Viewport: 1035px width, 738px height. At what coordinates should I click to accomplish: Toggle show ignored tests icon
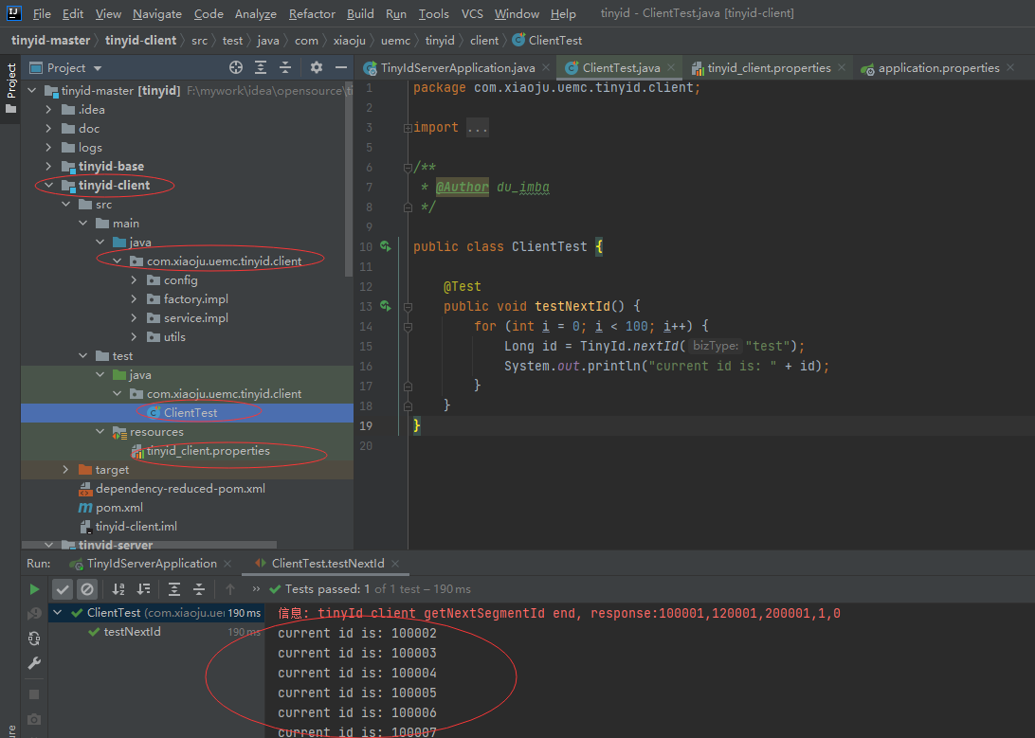click(x=87, y=589)
